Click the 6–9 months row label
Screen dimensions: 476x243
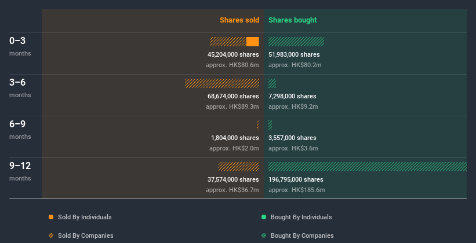20,130
